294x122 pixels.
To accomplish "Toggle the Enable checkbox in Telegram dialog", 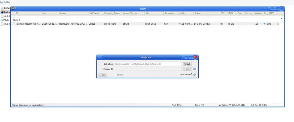I will (116, 75).
